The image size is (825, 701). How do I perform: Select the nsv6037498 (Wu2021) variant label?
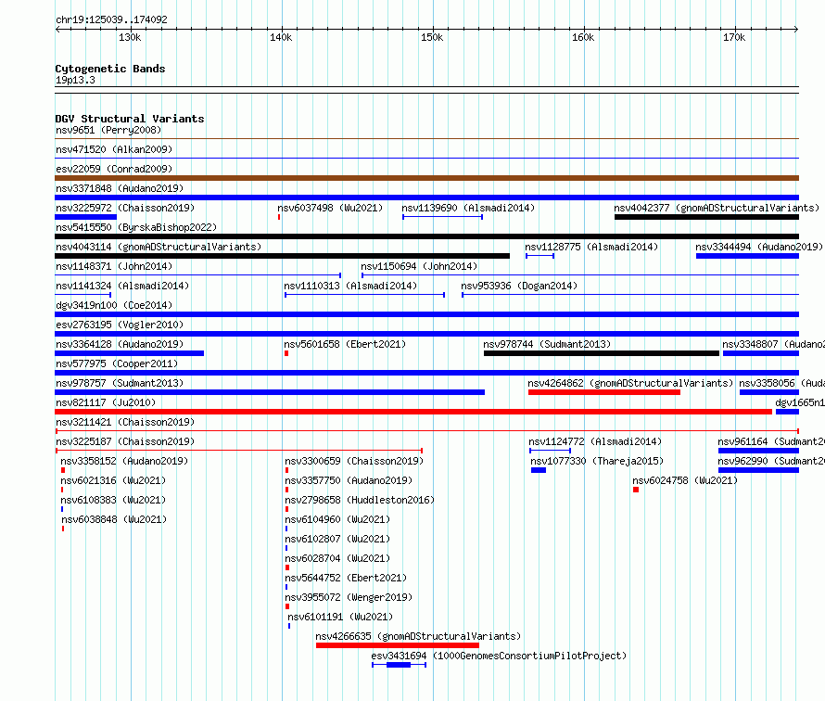point(330,208)
